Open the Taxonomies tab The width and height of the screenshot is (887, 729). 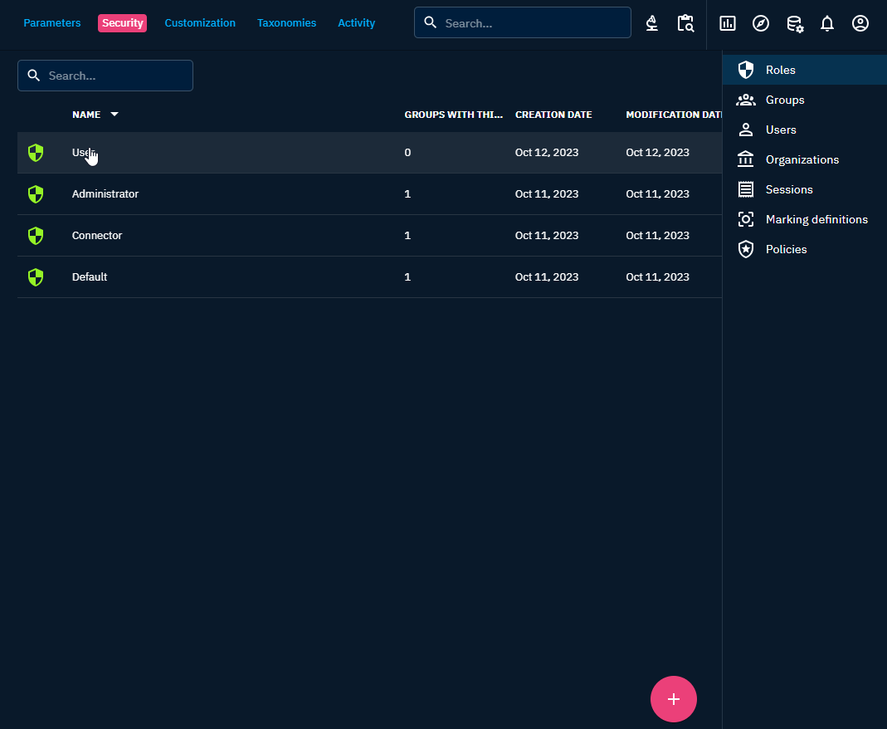pos(286,23)
